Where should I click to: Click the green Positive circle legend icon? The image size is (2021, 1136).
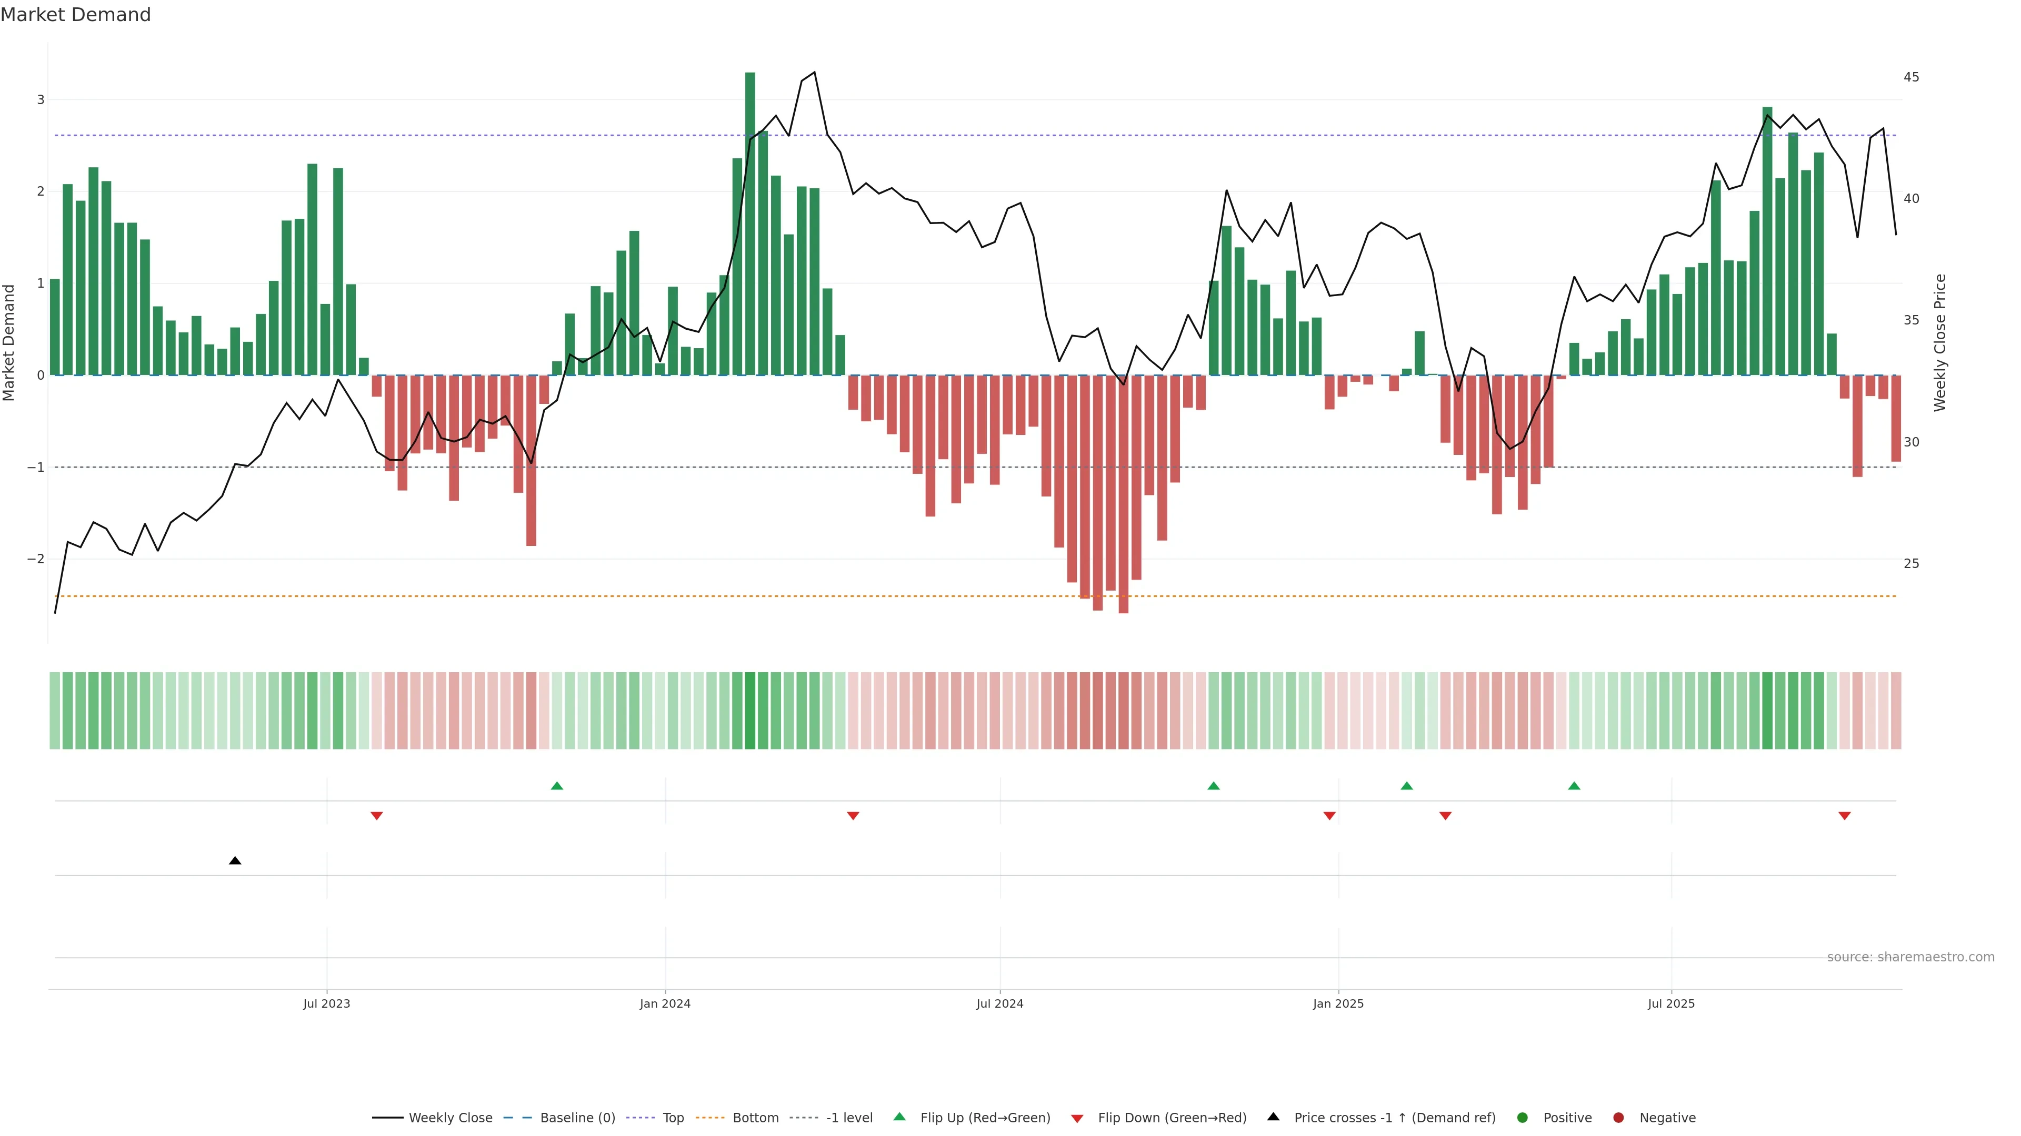[1523, 1117]
